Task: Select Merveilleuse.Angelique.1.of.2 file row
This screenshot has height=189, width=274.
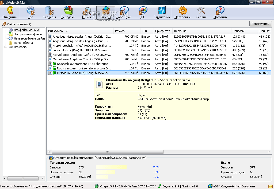Action: pyautogui.click(x=159, y=55)
